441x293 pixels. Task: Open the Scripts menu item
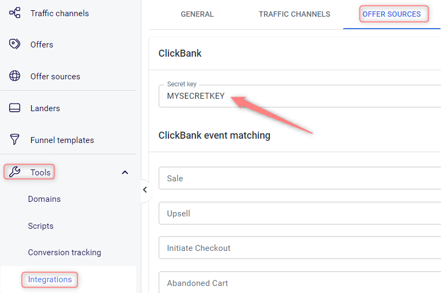click(x=41, y=226)
